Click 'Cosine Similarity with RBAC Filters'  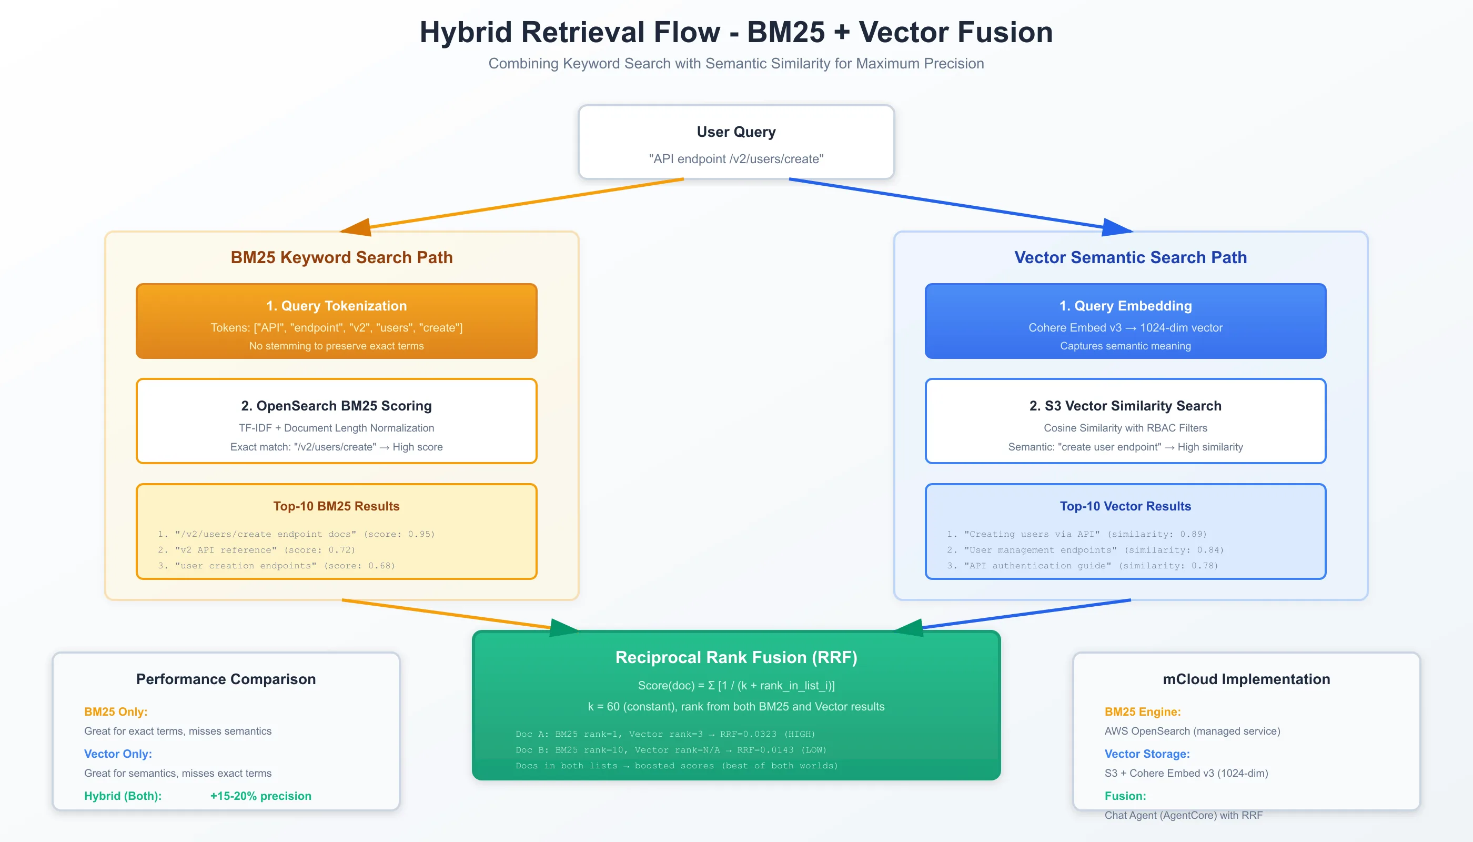pyautogui.click(x=1125, y=428)
